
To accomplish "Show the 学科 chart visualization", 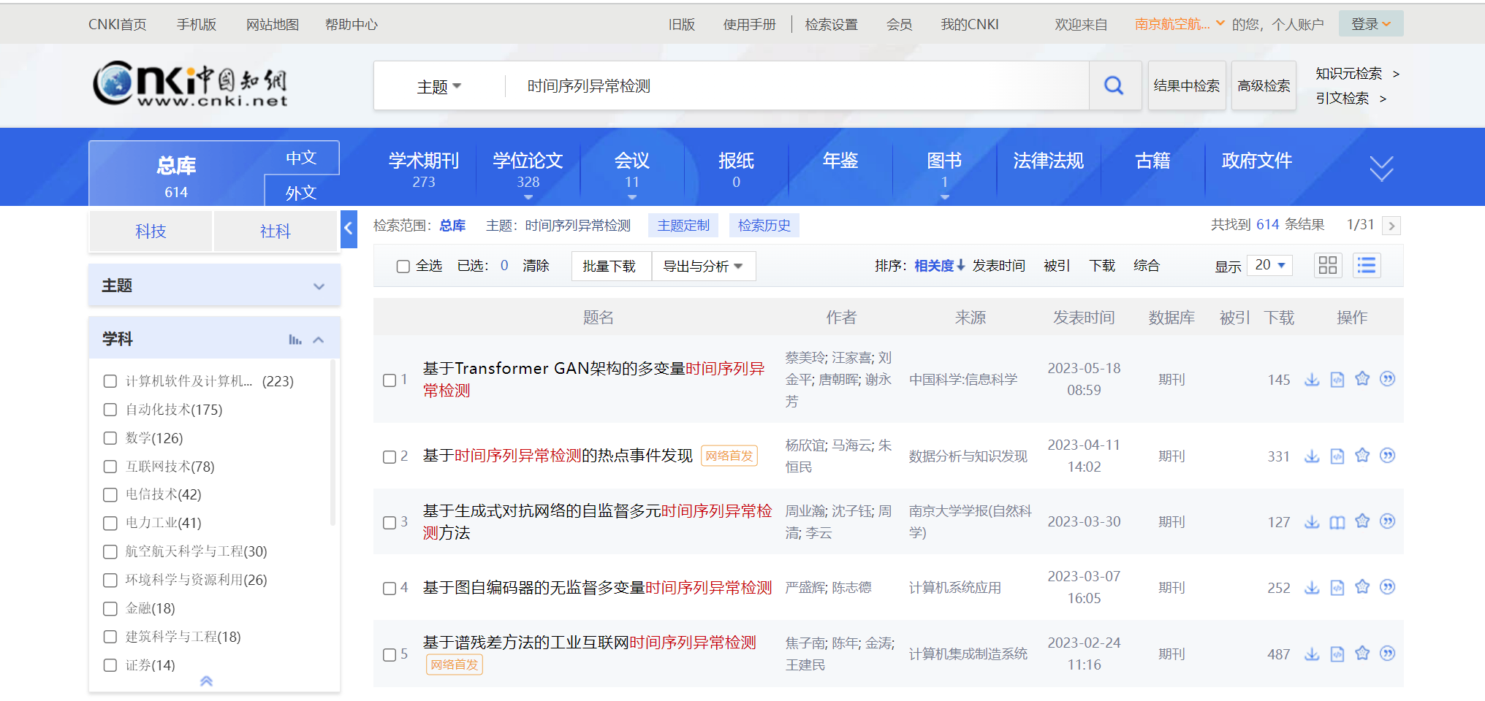I will click(295, 340).
